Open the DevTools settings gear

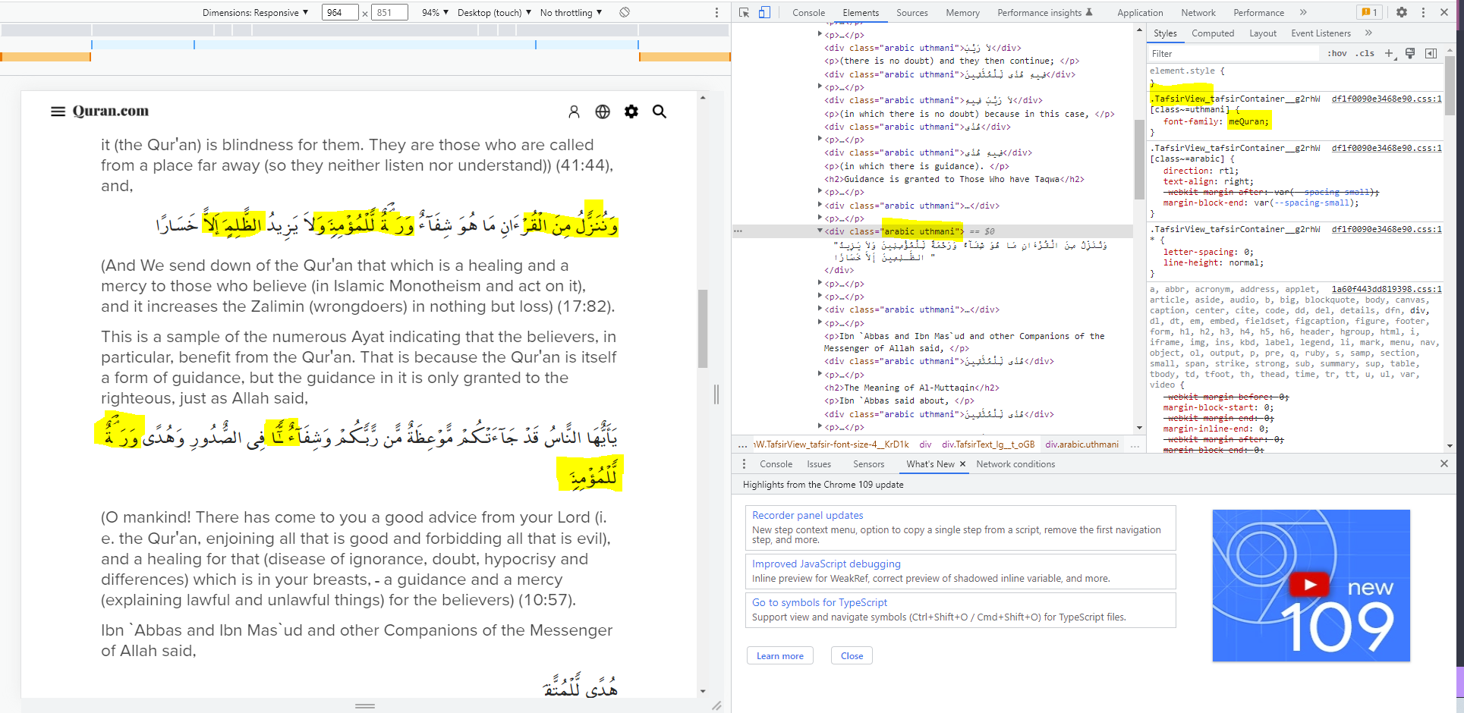(1401, 12)
